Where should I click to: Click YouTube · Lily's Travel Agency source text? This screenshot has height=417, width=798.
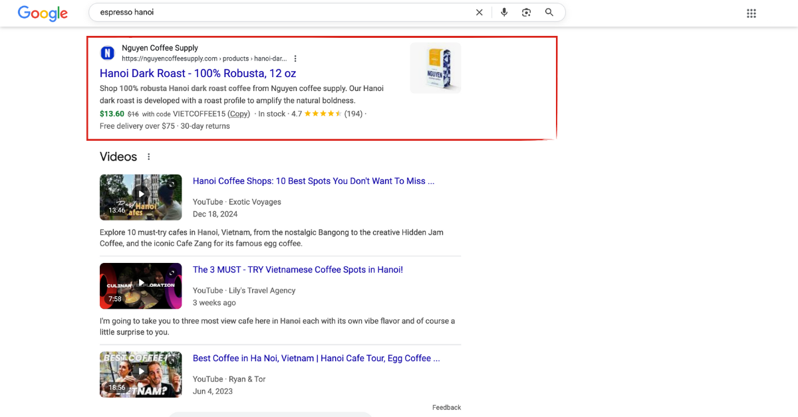pyautogui.click(x=244, y=290)
